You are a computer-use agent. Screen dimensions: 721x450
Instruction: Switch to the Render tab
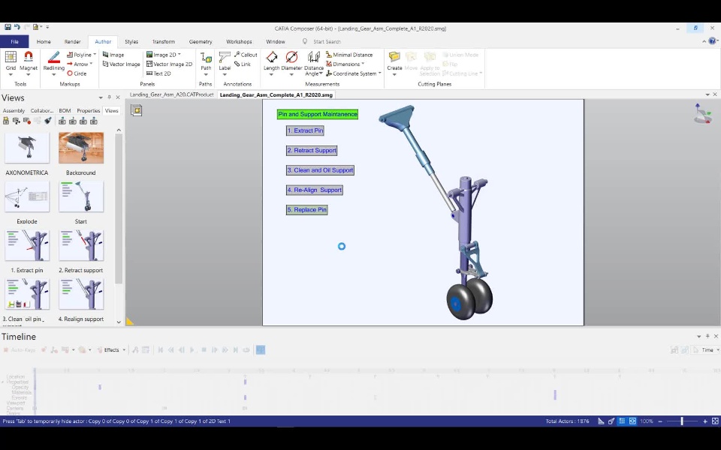(72, 41)
